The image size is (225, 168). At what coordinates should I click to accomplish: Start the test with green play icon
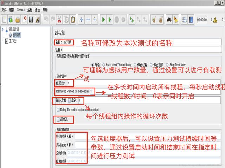pyautogui.click(x=103, y=20)
